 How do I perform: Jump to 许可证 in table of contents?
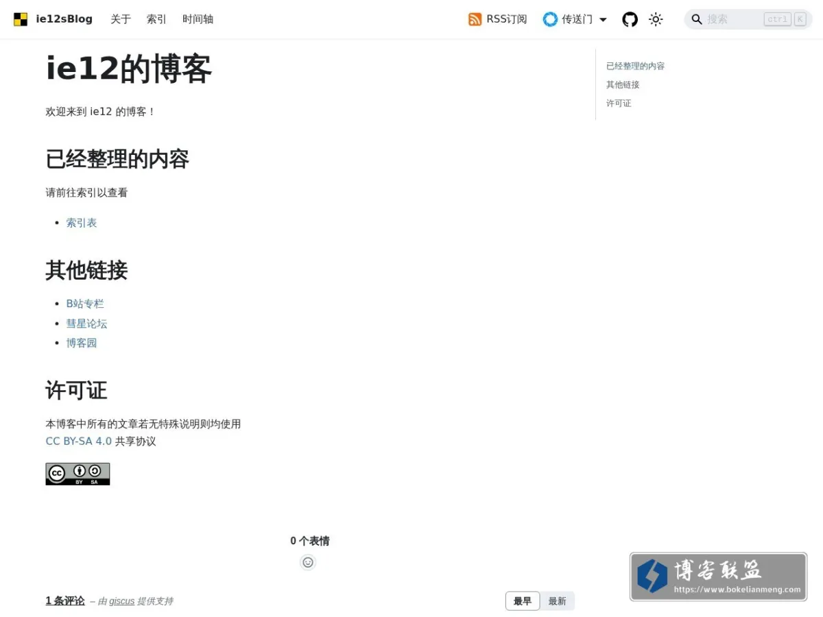pos(619,103)
